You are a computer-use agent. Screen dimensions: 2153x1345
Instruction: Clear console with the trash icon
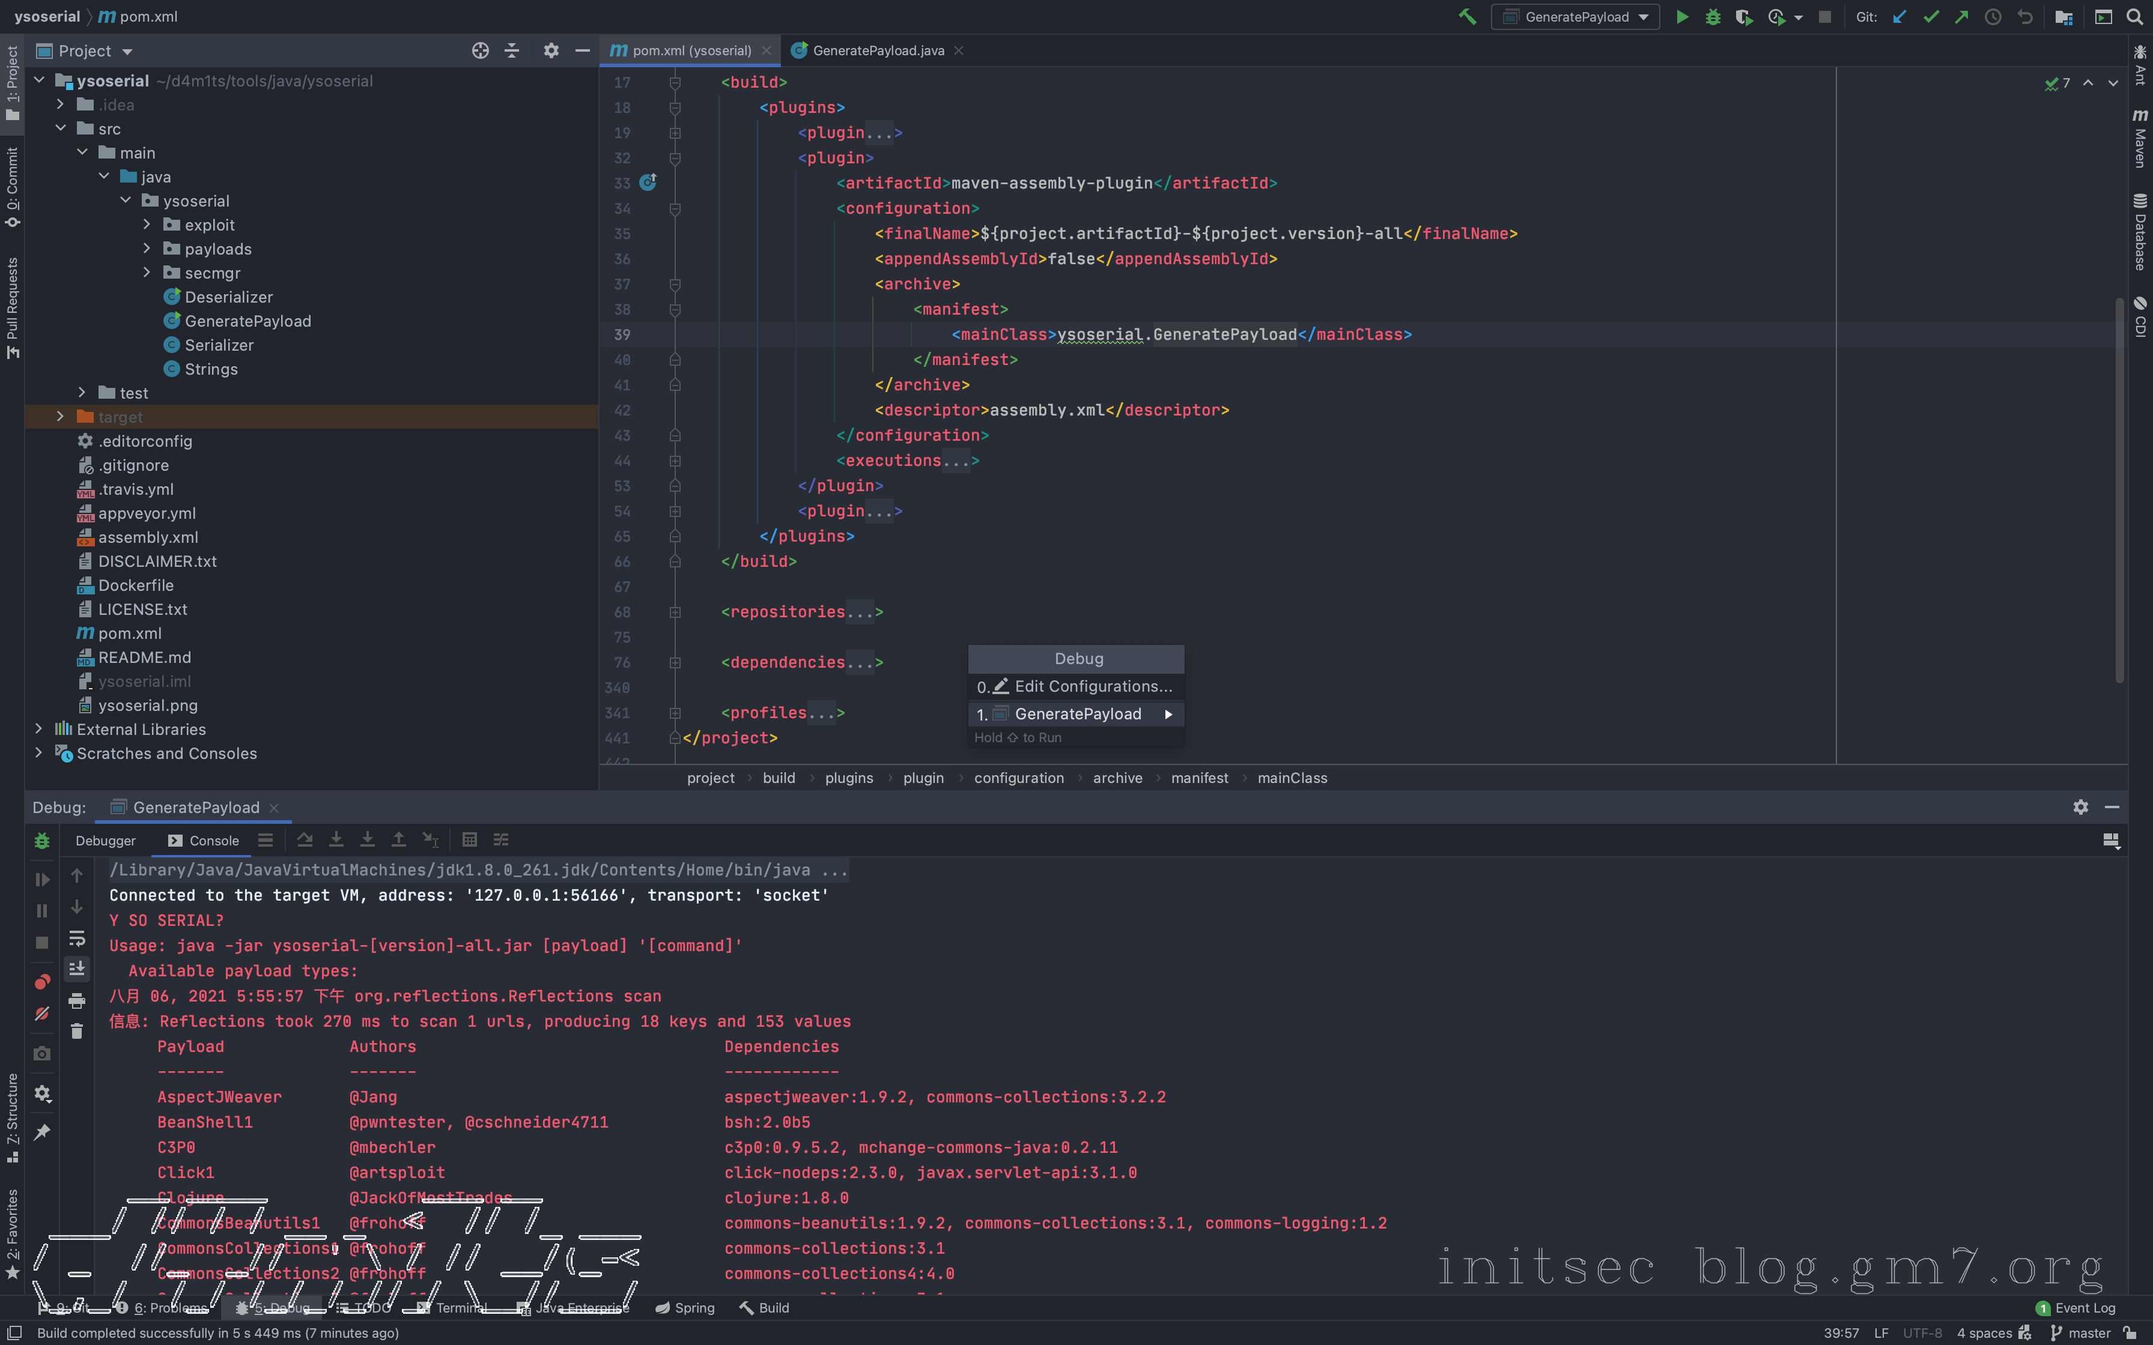click(77, 1032)
